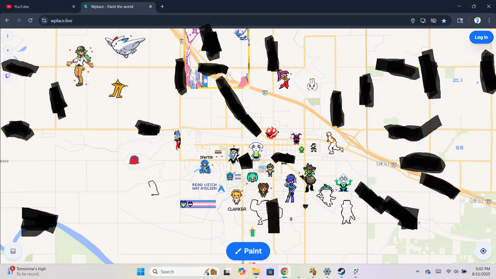Click the Chrome icon in the taskbar
The image size is (496, 279).
pyautogui.click(x=284, y=271)
